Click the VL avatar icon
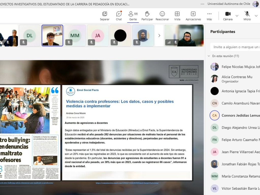This screenshot has height=195, width=260. pos(215,189)
